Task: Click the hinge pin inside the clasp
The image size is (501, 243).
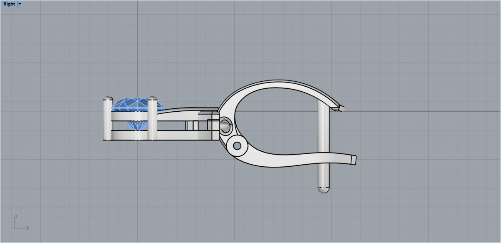Action: tap(225, 124)
